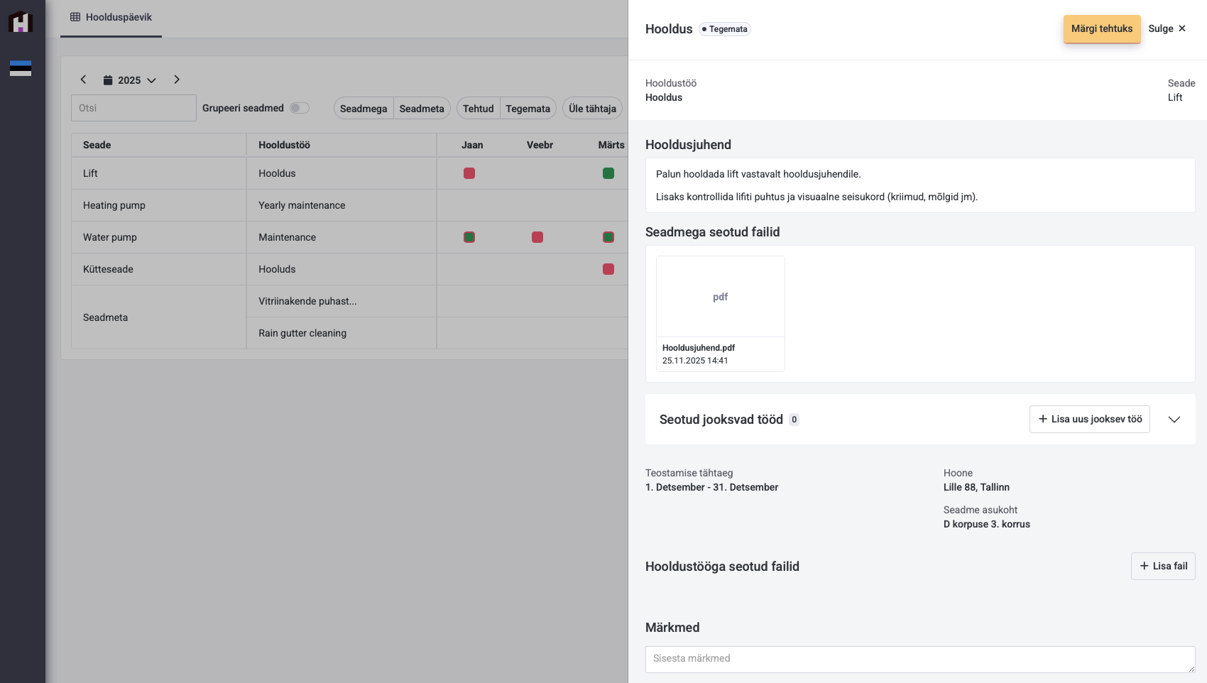This screenshot has width=1207, height=683.
Task: Open the Hoolduspäevik tab
Action: (111, 17)
